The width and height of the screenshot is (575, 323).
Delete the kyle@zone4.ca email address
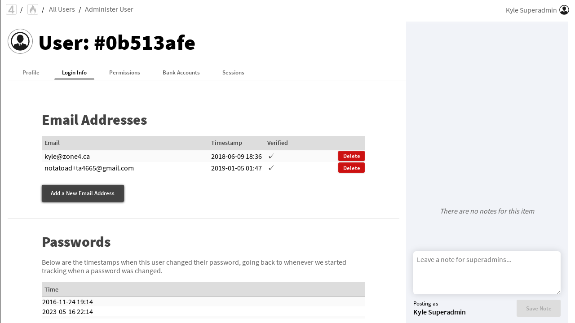pos(351,156)
